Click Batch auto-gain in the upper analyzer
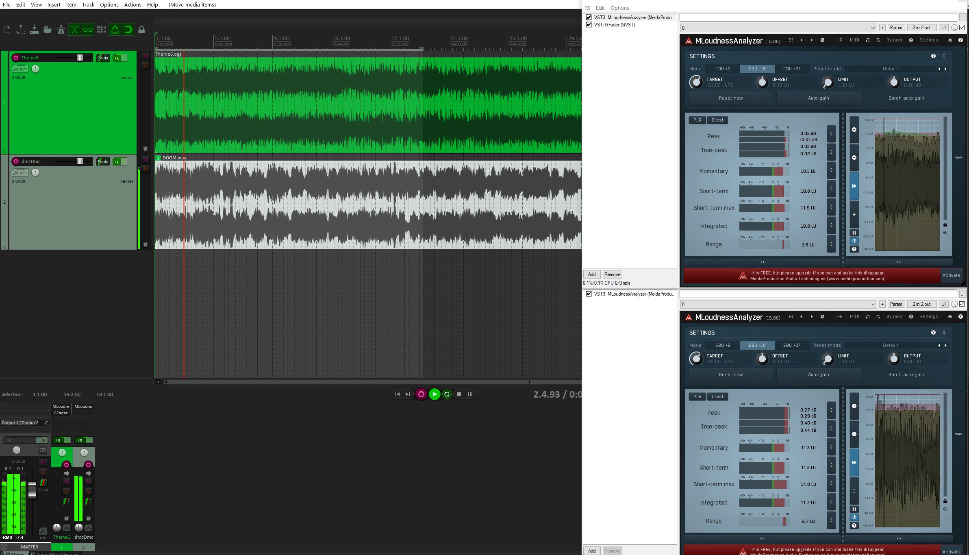 (906, 98)
